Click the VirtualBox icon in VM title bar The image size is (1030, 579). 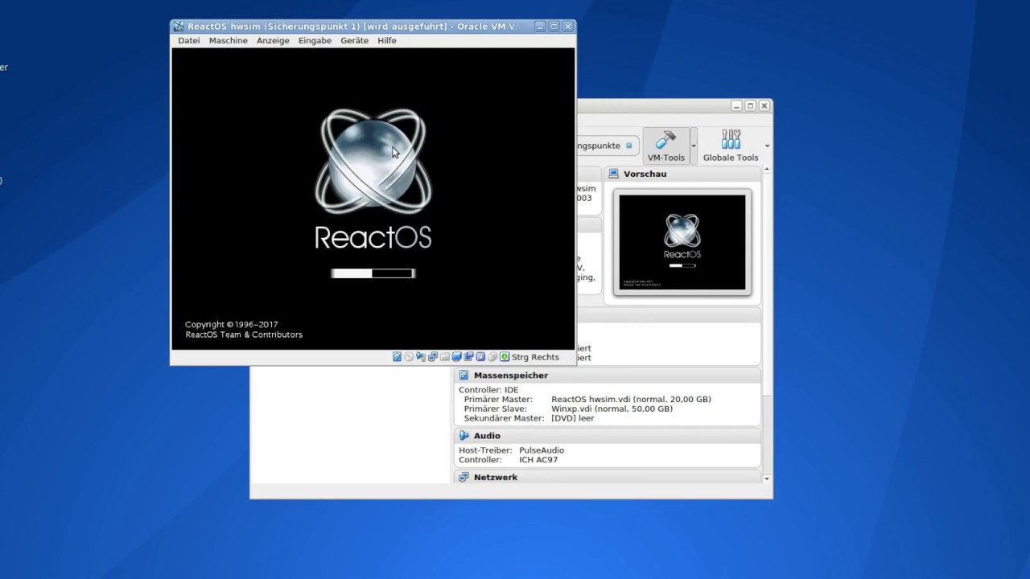point(179,27)
